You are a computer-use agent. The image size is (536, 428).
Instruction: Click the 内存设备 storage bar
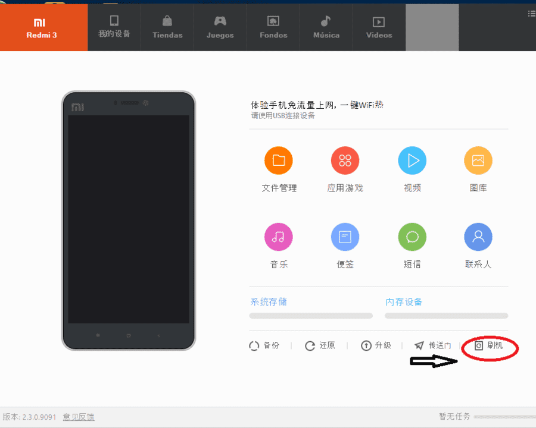[447, 316]
